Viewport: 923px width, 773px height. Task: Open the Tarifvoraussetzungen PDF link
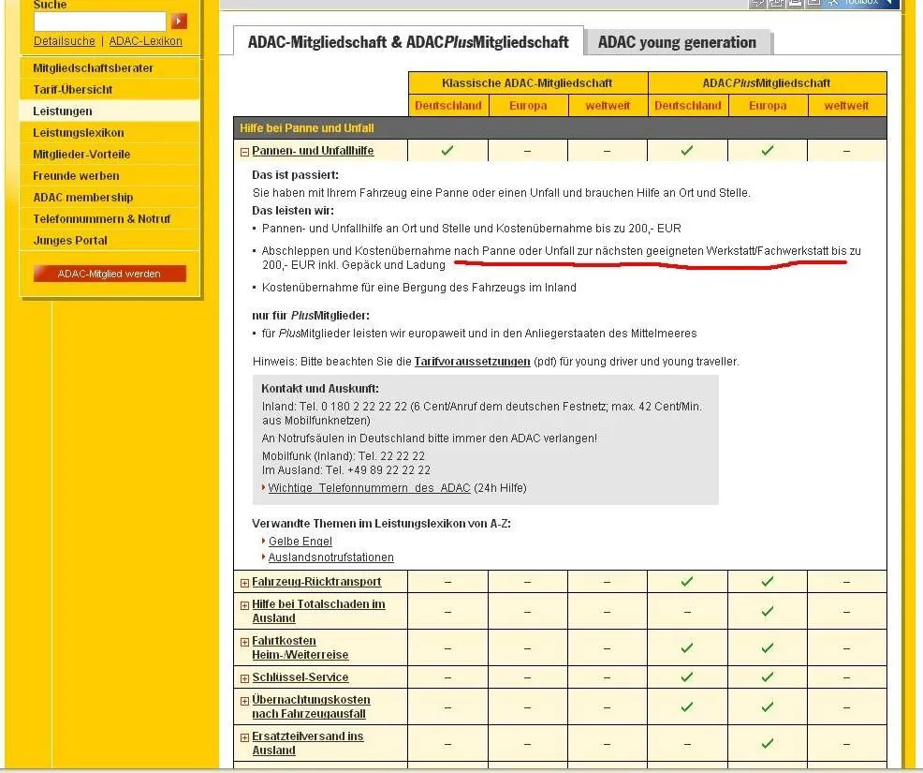point(472,362)
